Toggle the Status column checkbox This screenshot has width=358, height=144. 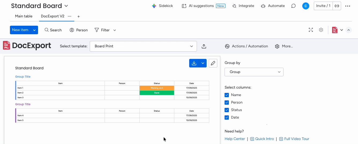(227, 110)
